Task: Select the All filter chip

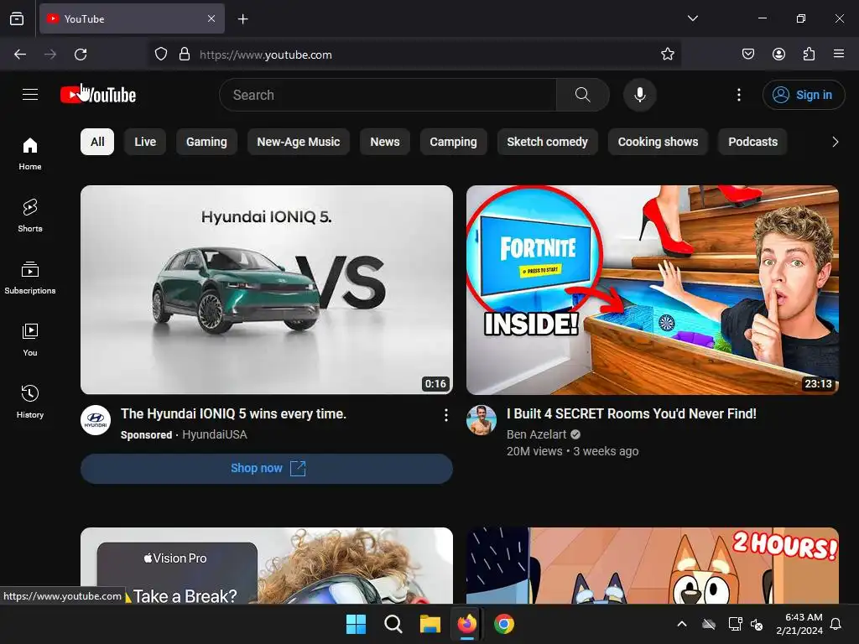Action: point(97,142)
